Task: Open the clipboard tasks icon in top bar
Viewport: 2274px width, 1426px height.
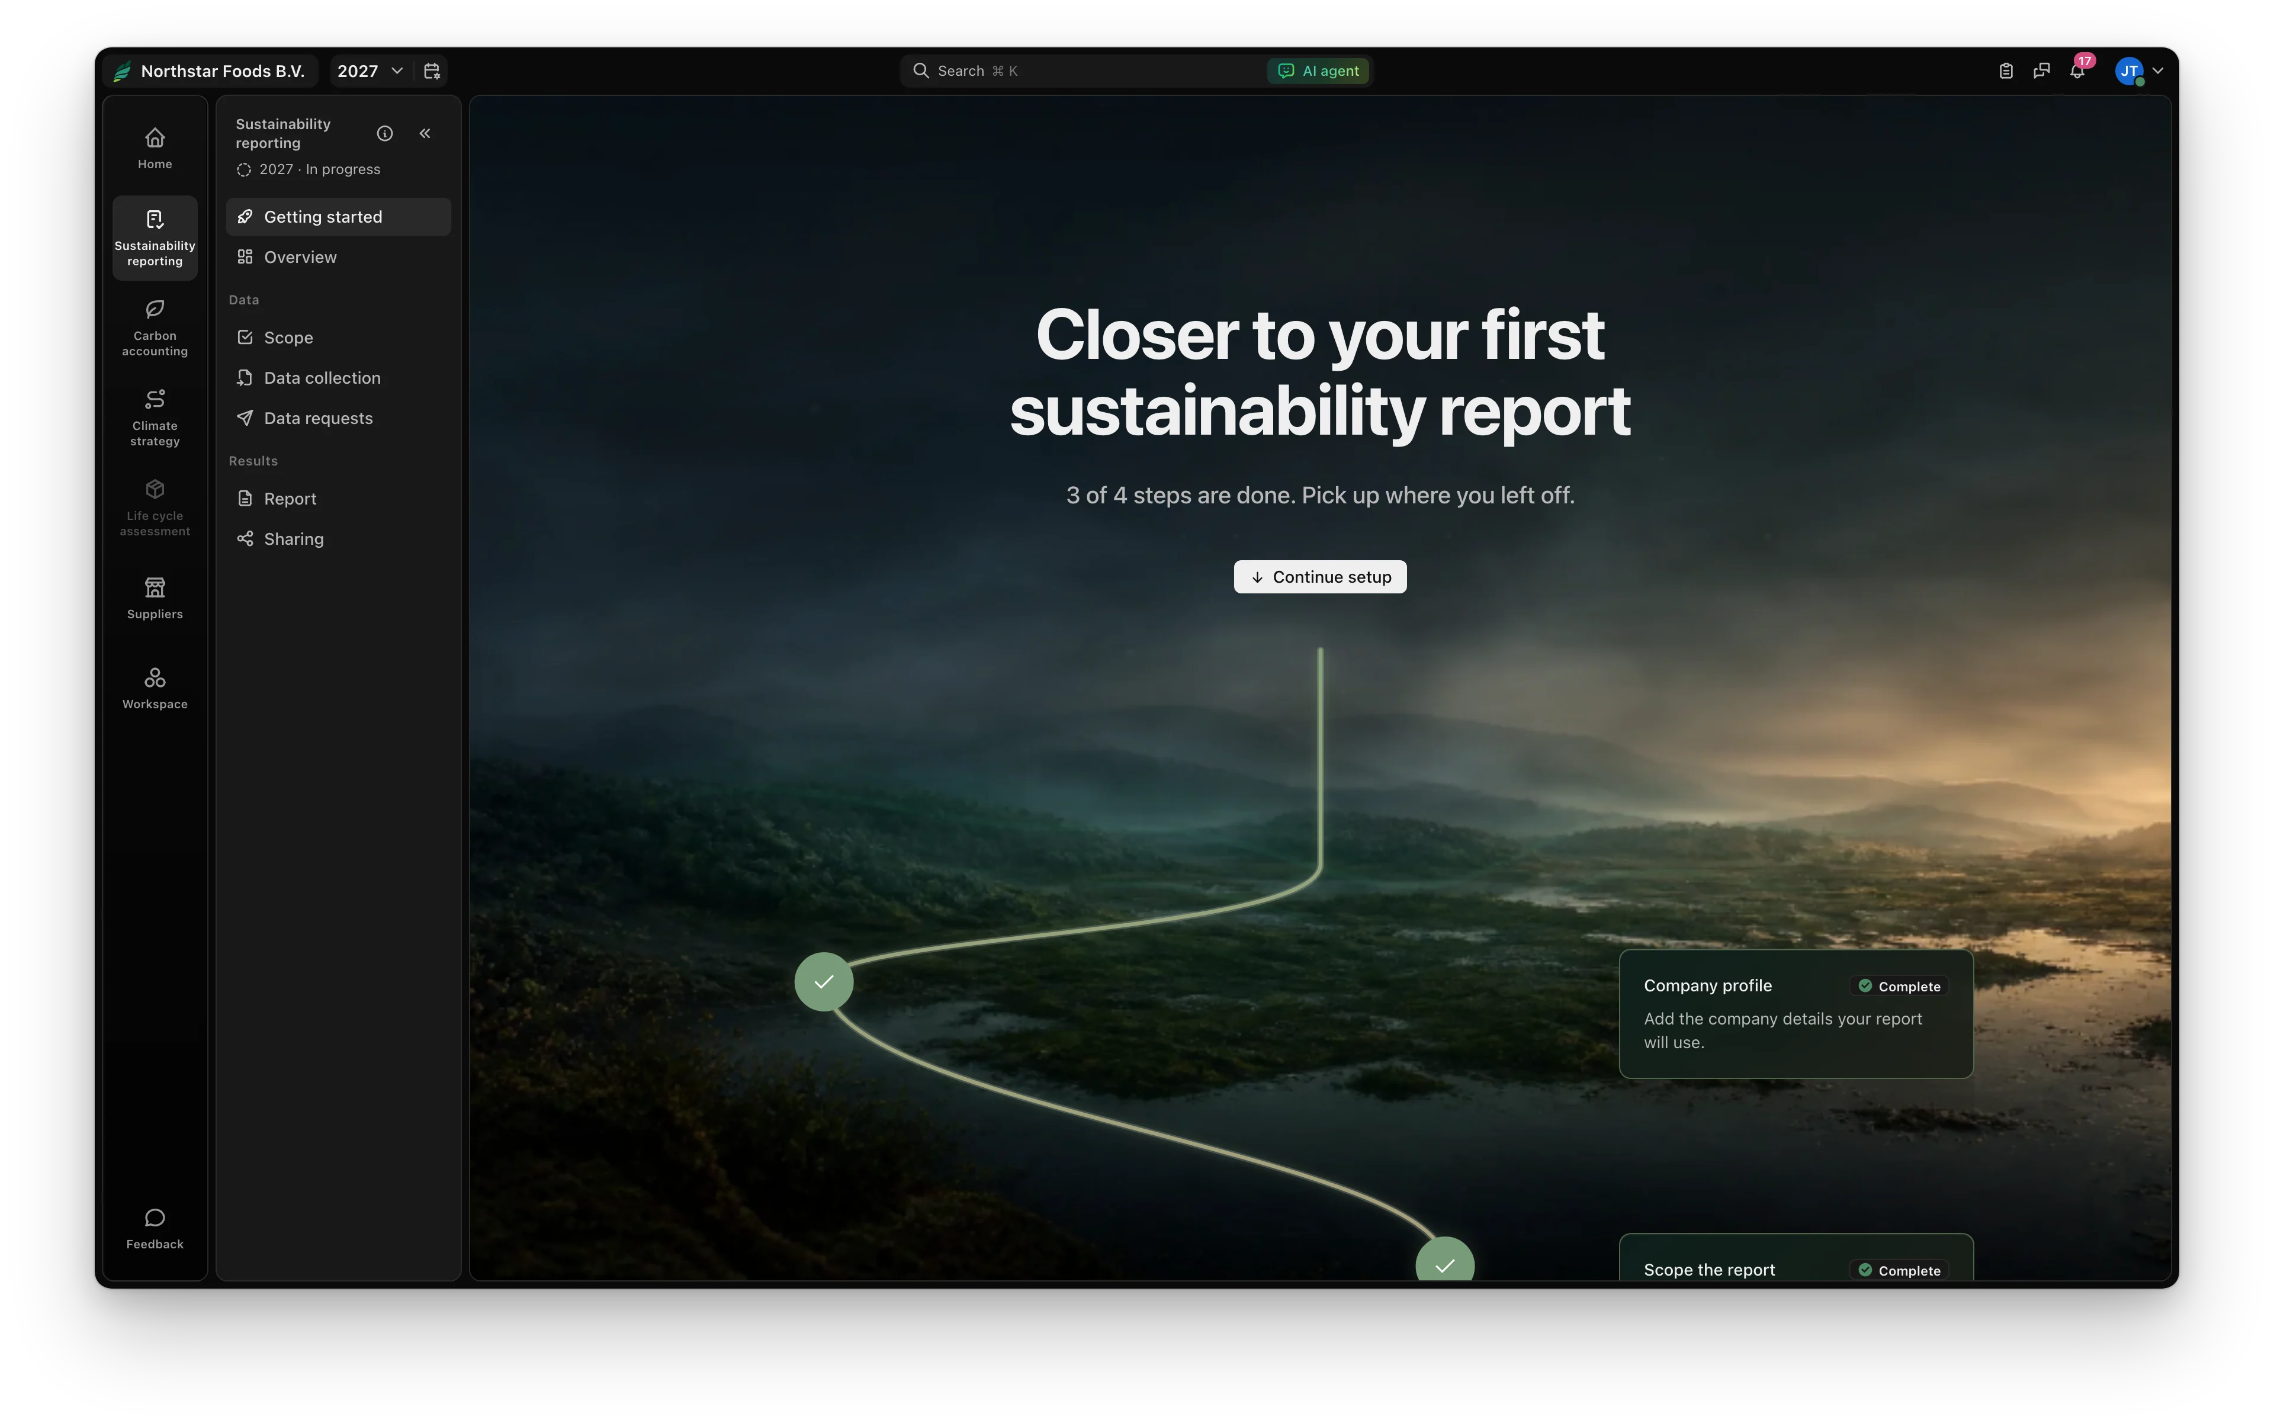Action: (2005, 70)
